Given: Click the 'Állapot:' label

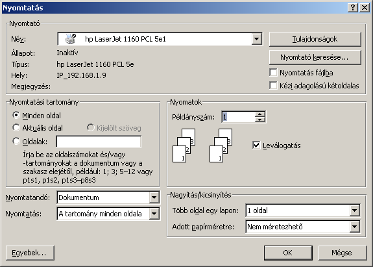Looking at the screenshot, I should [23, 53].
